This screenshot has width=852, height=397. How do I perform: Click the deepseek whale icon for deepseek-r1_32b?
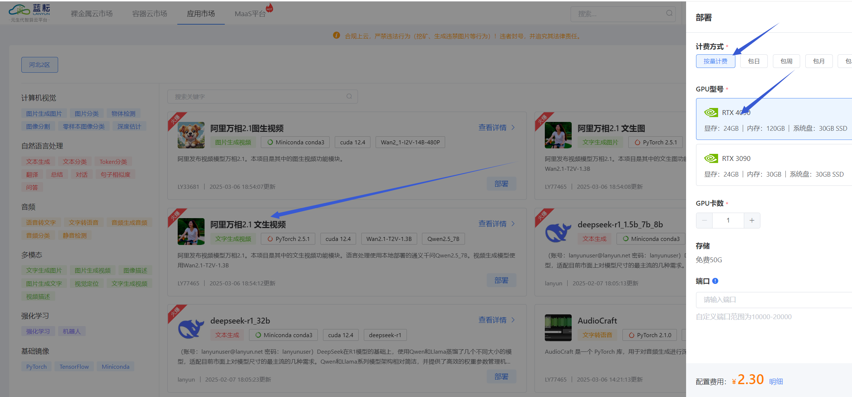(x=191, y=328)
